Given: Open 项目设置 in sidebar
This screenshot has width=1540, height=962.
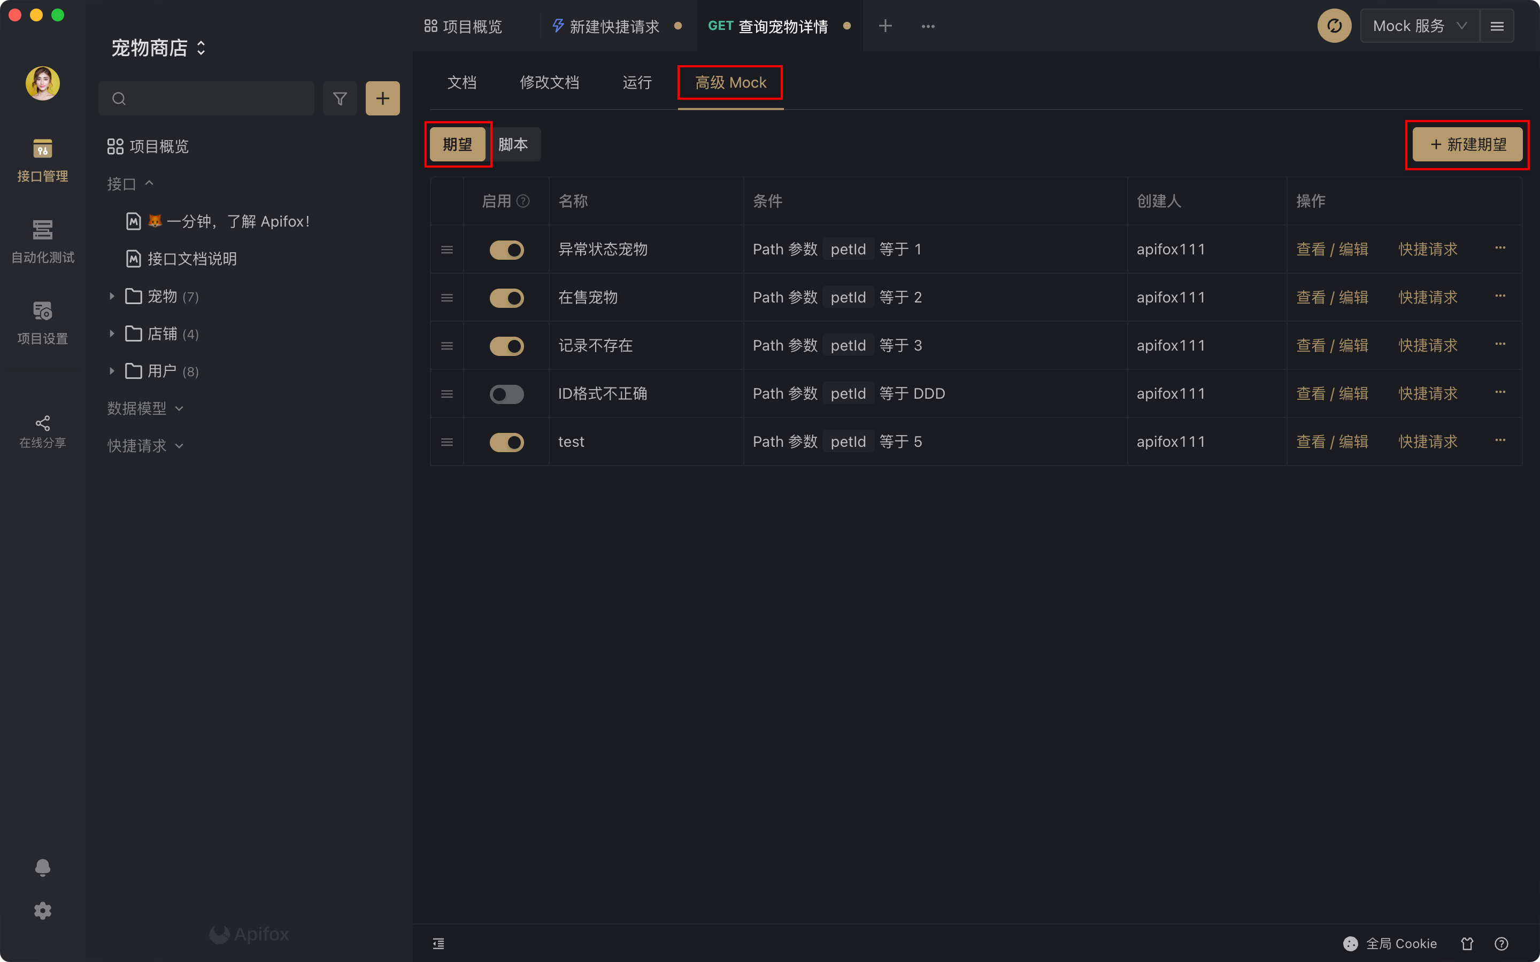Looking at the screenshot, I should tap(43, 322).
